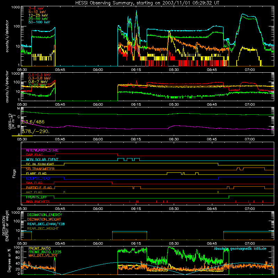Click the green 25-50 keV legend entry
This screenshot has width=278, height=278.
(x=38, y=19)
